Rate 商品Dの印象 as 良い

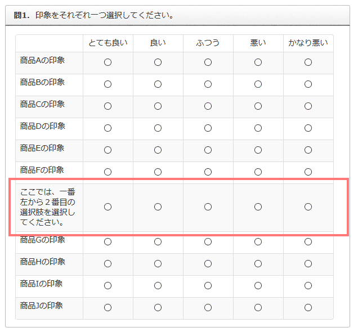coord(158,128)
